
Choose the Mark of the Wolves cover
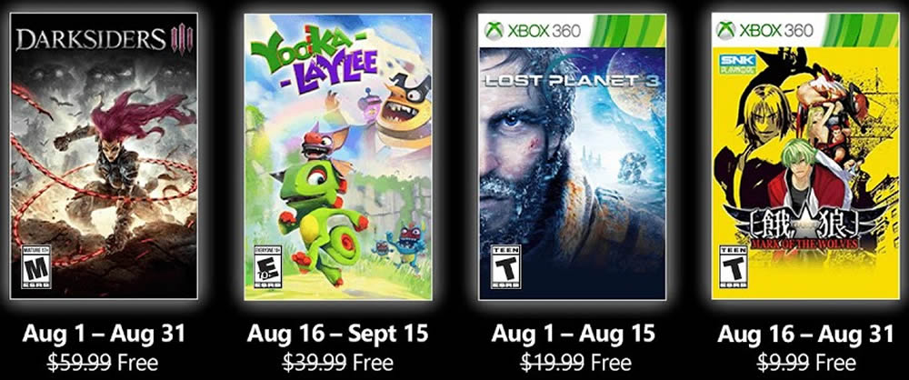tap(805, 156)
